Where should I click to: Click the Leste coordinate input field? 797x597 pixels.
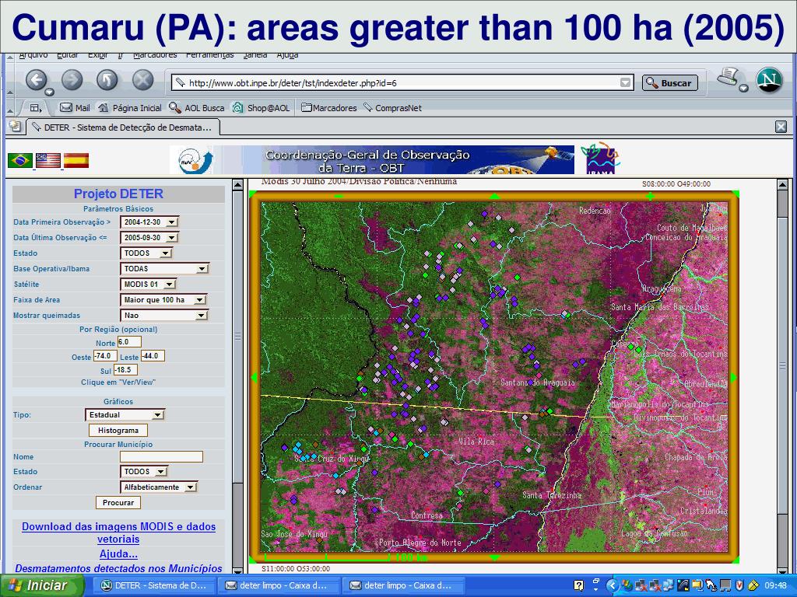click(153, 356)
